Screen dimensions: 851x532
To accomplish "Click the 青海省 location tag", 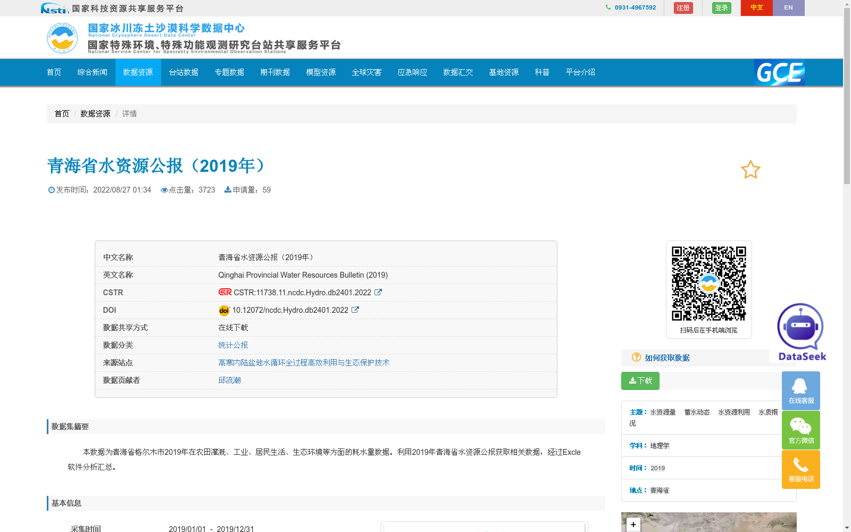I will [x=660, y=491].
